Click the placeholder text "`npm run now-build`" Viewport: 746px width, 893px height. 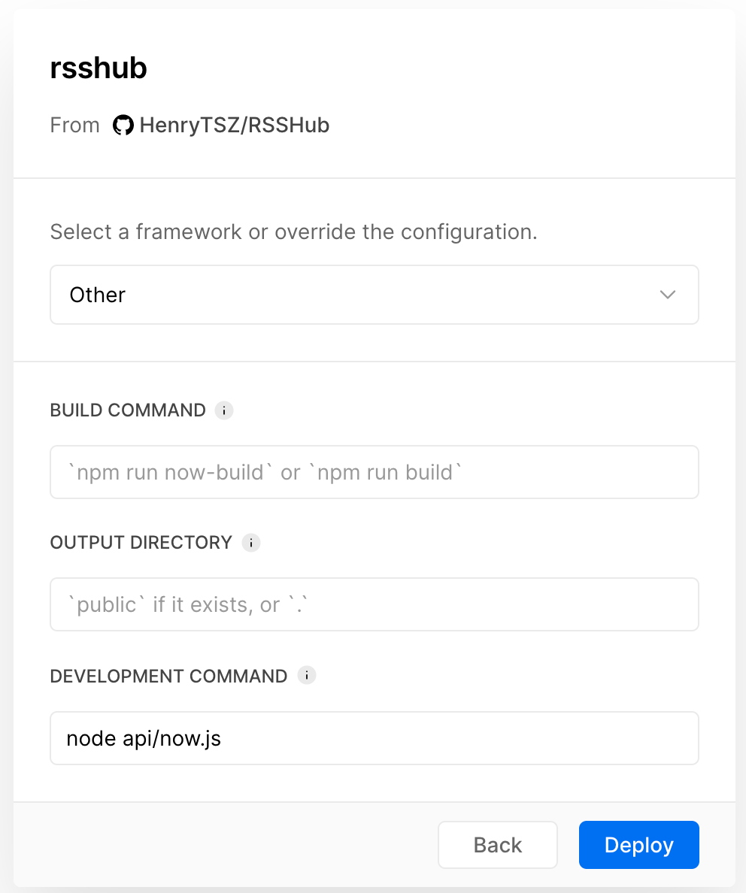coord(173,472)
